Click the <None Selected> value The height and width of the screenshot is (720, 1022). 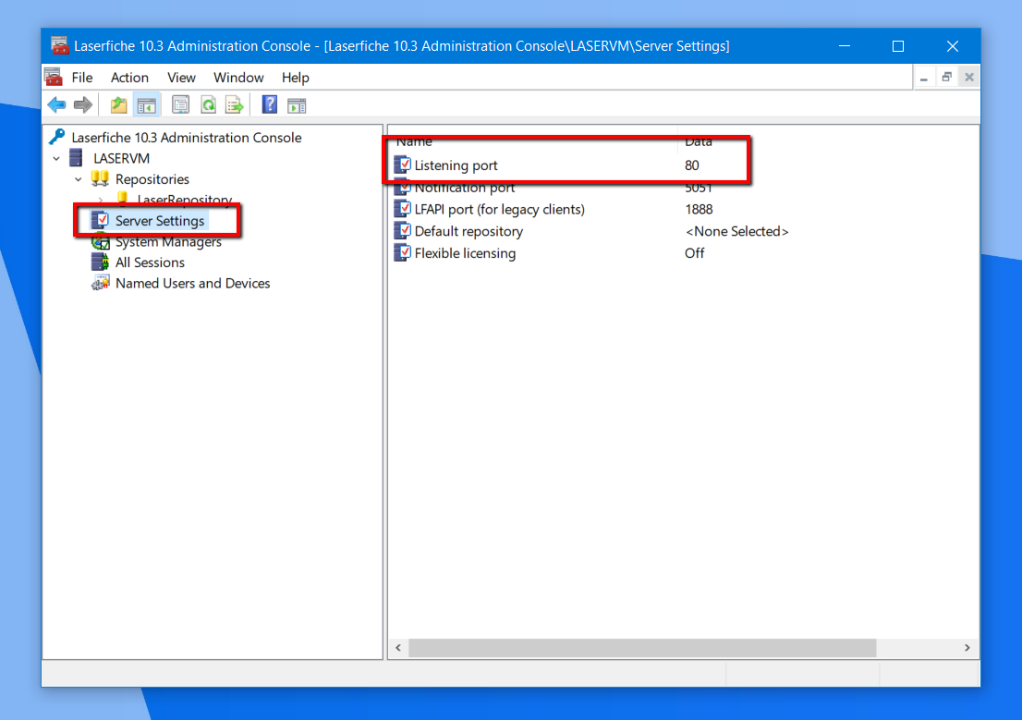click(736, 231)
